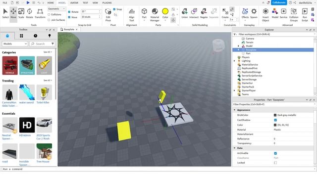Open Toolbox search filter options
The width and height of the screenshot is (317, 178).
pos(53,44)
